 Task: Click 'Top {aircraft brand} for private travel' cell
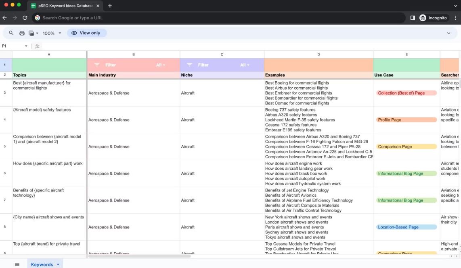pos(49,247)
